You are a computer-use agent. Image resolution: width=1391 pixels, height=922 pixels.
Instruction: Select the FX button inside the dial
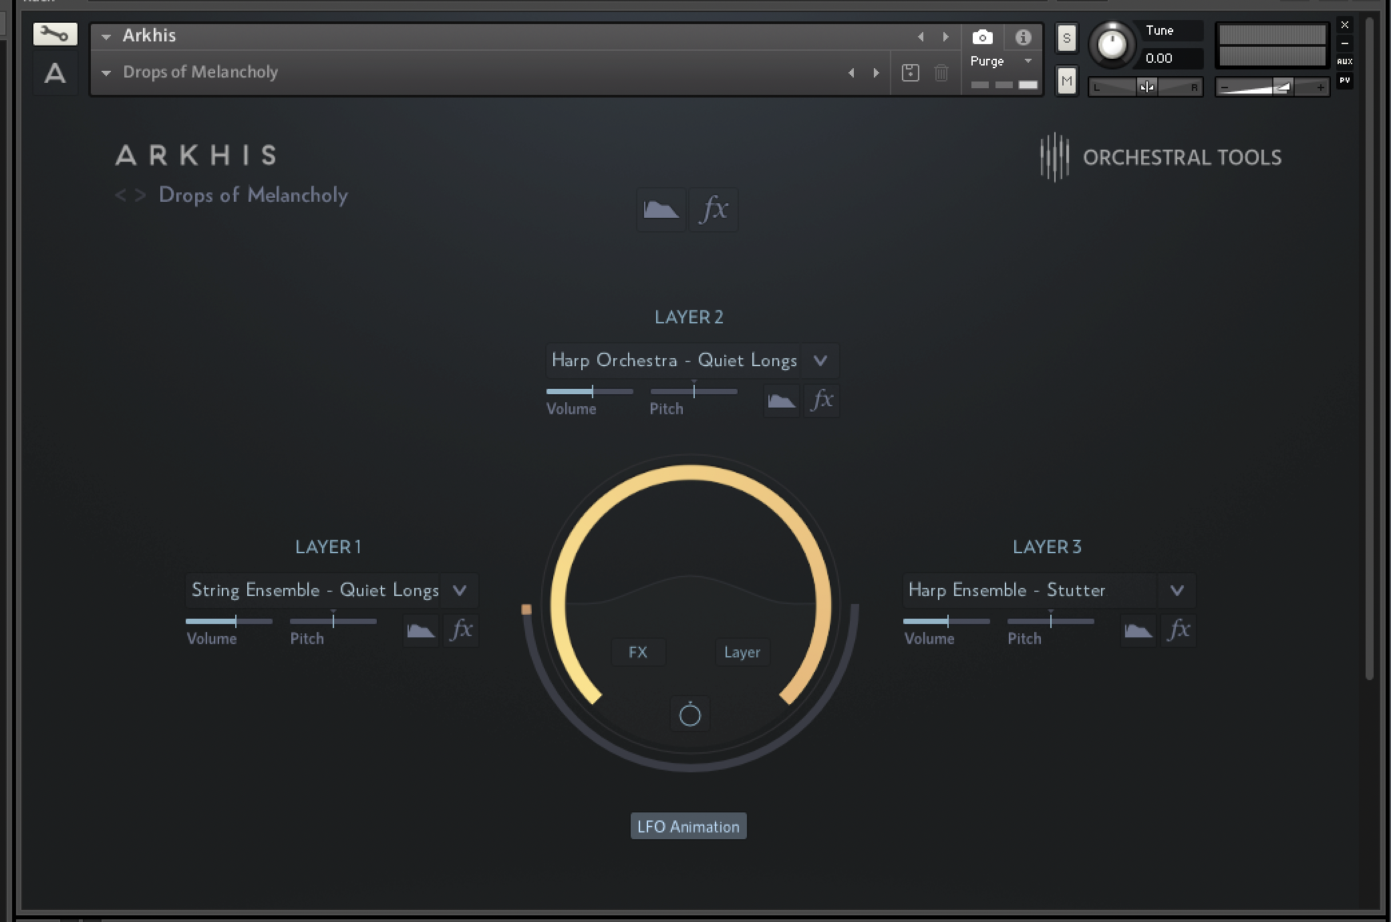click(638, 652)
